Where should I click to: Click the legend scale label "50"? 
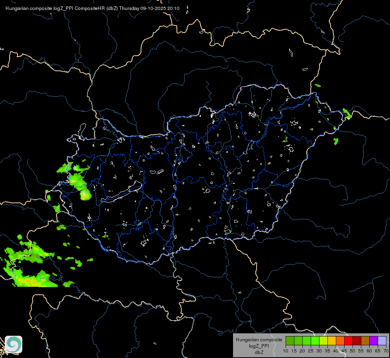click(x=353, y=351)
